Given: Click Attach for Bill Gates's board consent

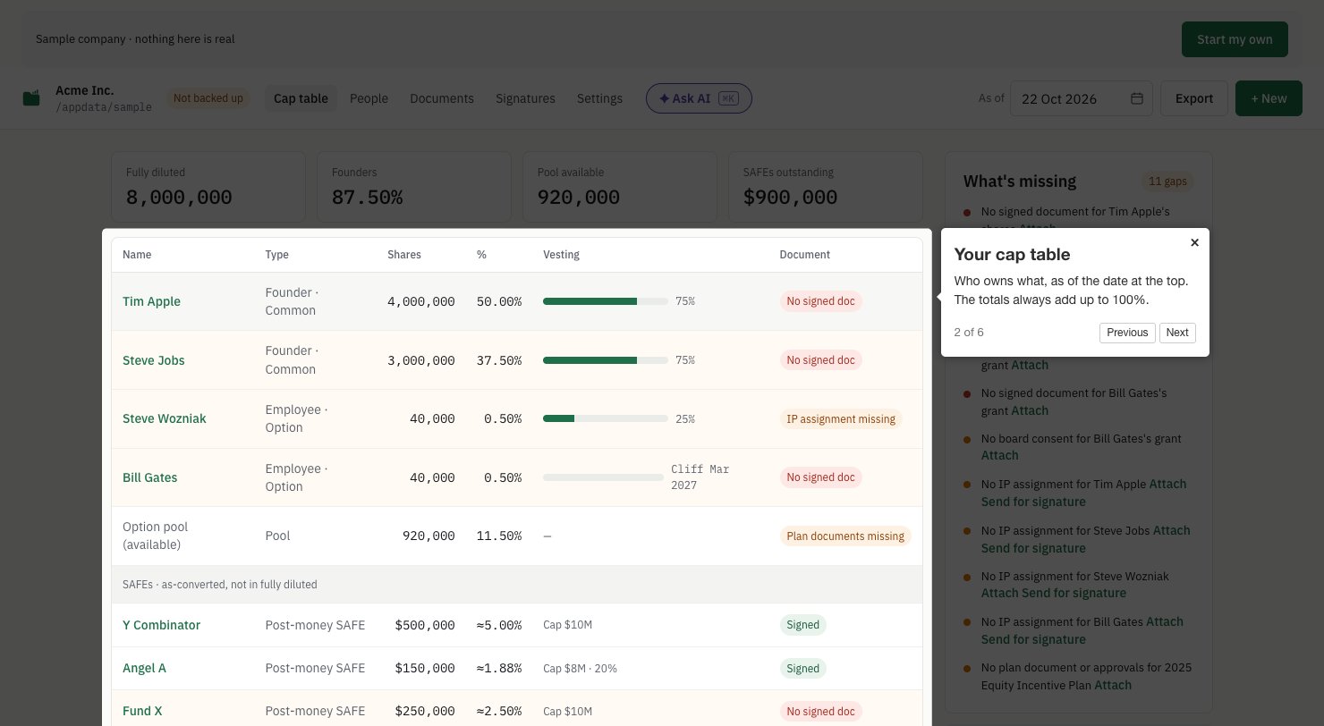Looking at the screenshot, I should click(x=1000, y=455).
